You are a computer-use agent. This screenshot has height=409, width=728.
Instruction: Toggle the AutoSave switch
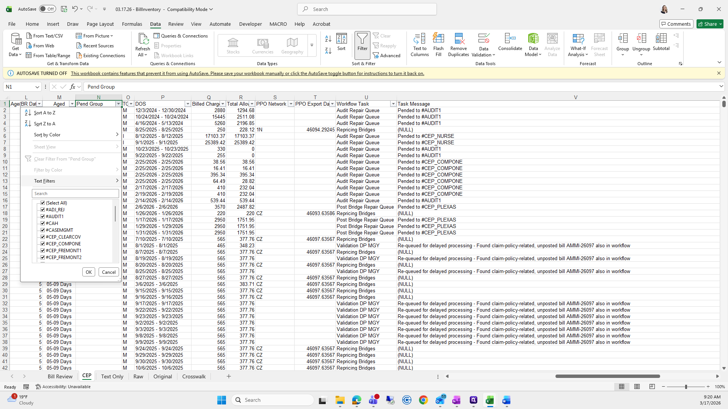click(x=47, y=9)
